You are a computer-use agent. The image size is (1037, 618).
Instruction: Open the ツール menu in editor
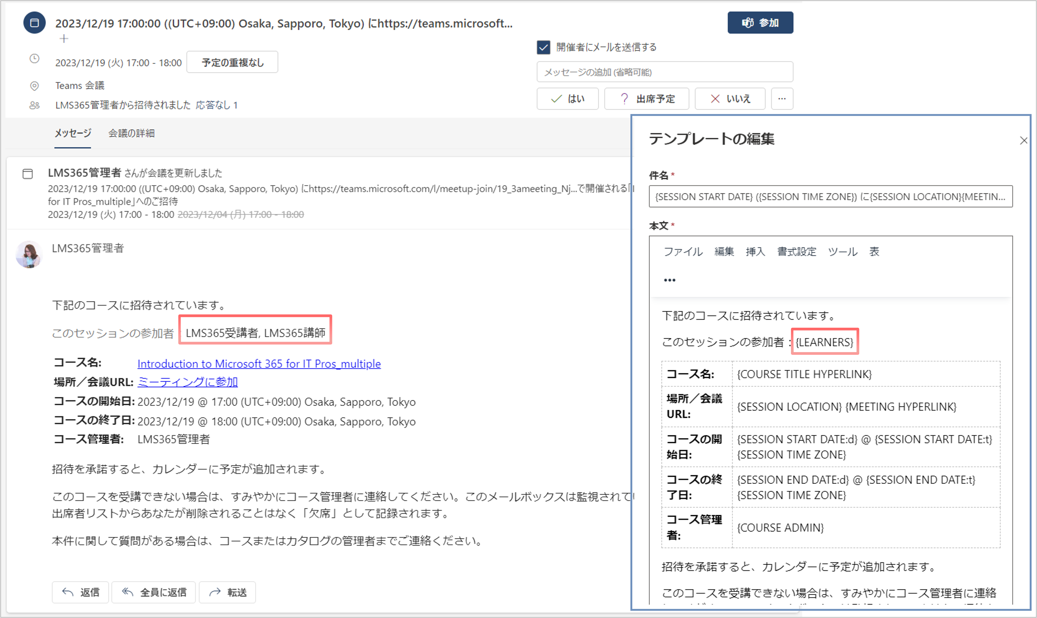tap(843, 252)
